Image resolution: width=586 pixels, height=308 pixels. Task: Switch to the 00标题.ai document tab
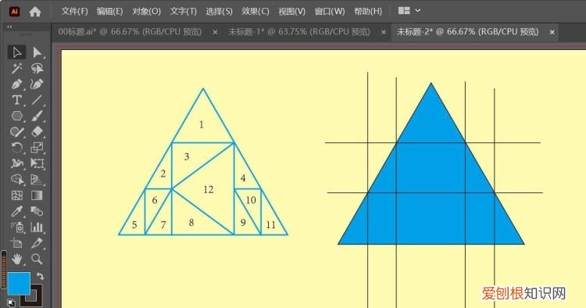pyautogui.click(x=130, y=32)
